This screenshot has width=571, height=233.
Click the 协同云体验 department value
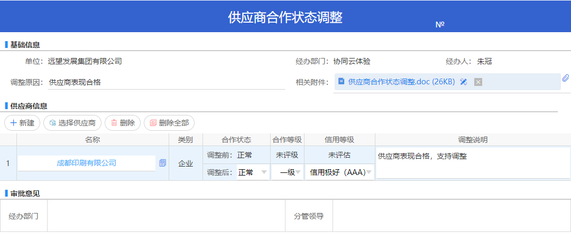click(x=352, y=61)
